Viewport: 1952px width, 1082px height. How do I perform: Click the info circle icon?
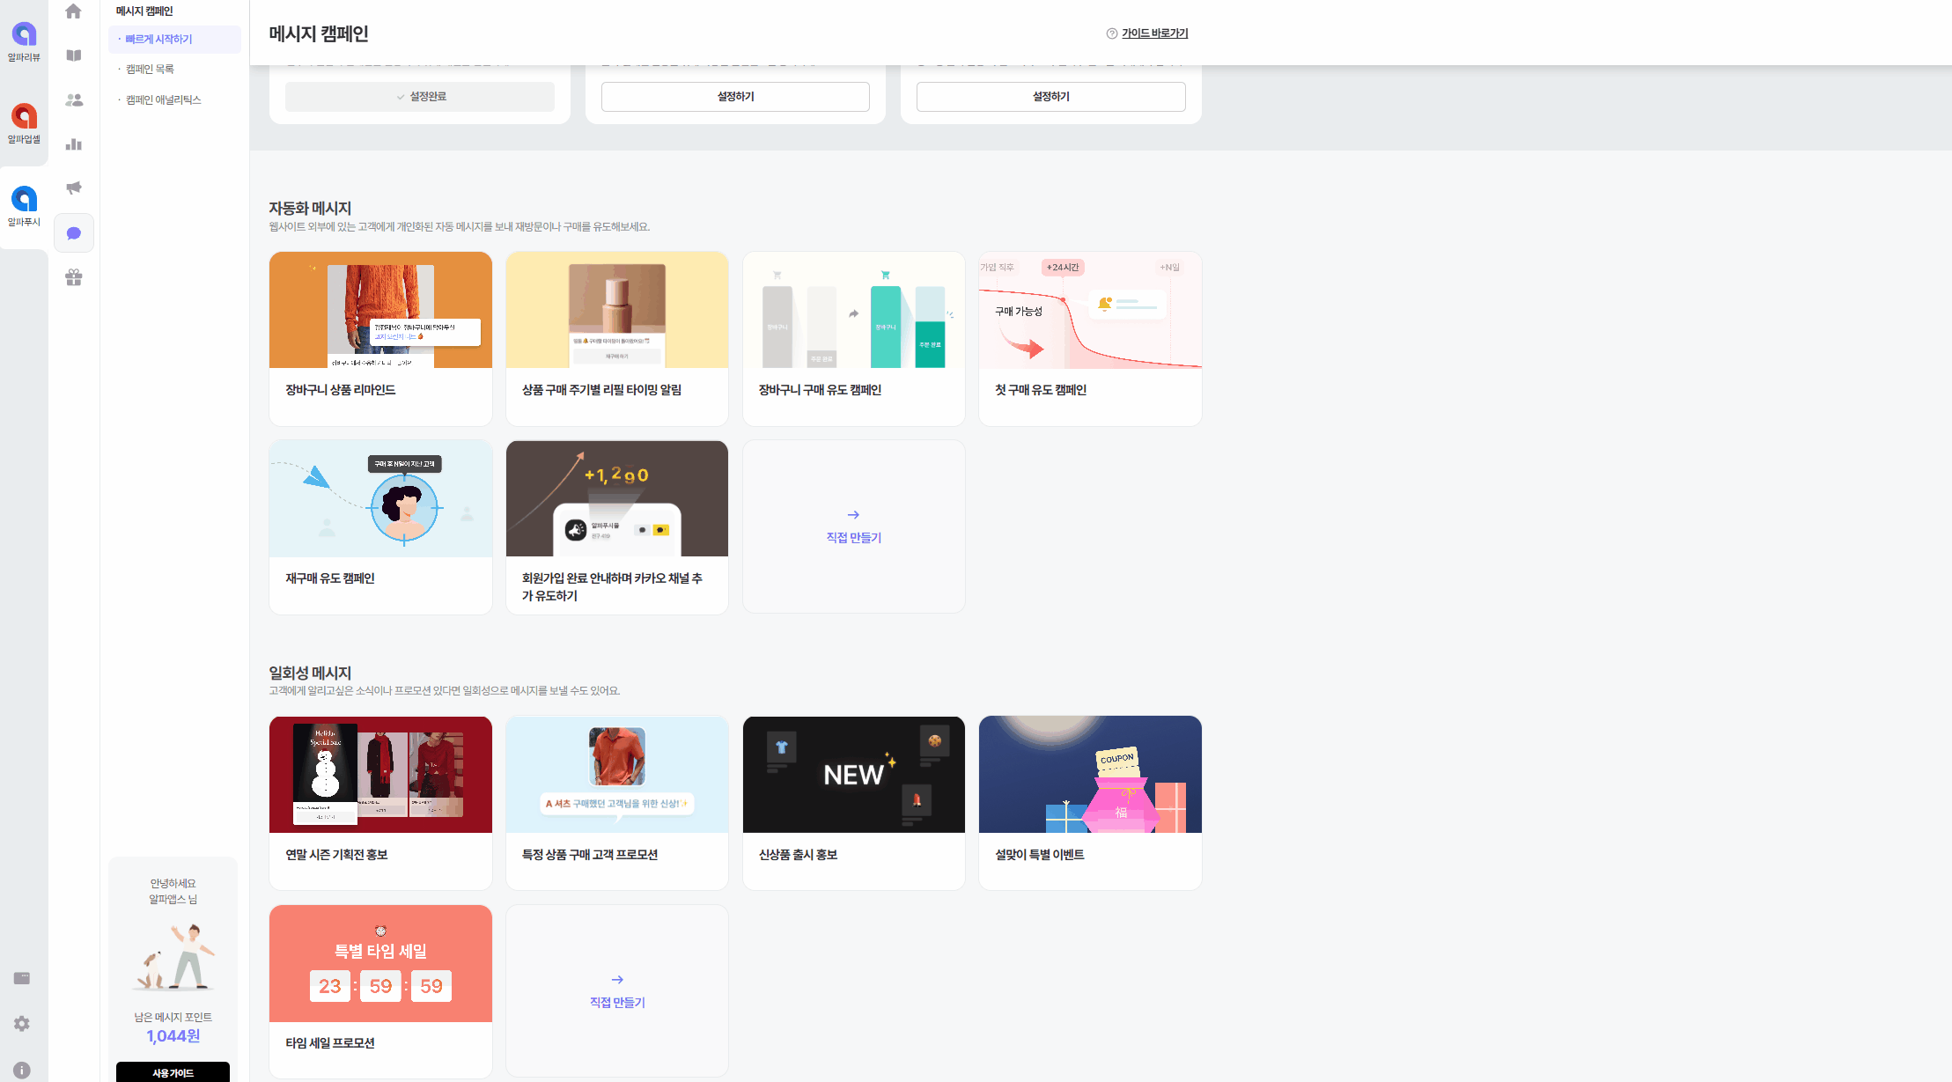point(22,1070)
